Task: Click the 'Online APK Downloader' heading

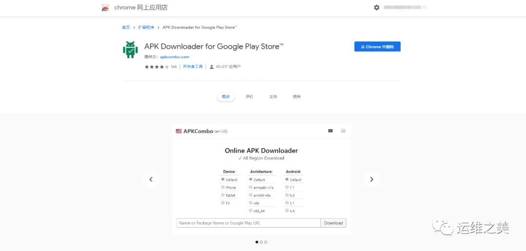Action: [x=262, y=150]
